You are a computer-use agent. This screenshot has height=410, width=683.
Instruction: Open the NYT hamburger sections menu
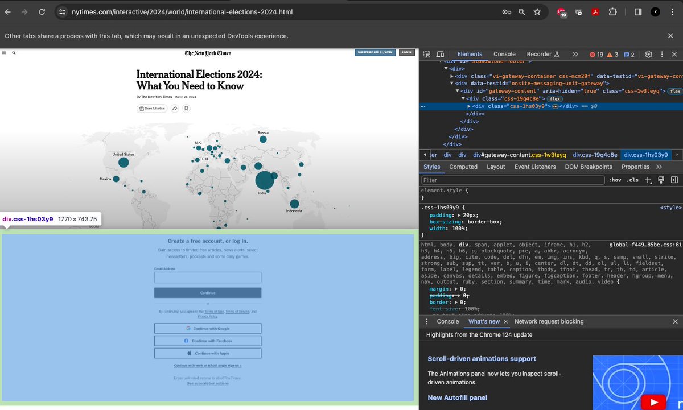(4, 53)
